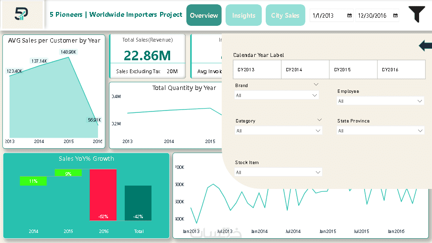
Task: Click the small chevron above Brand slicer
Action: point(316,84)
